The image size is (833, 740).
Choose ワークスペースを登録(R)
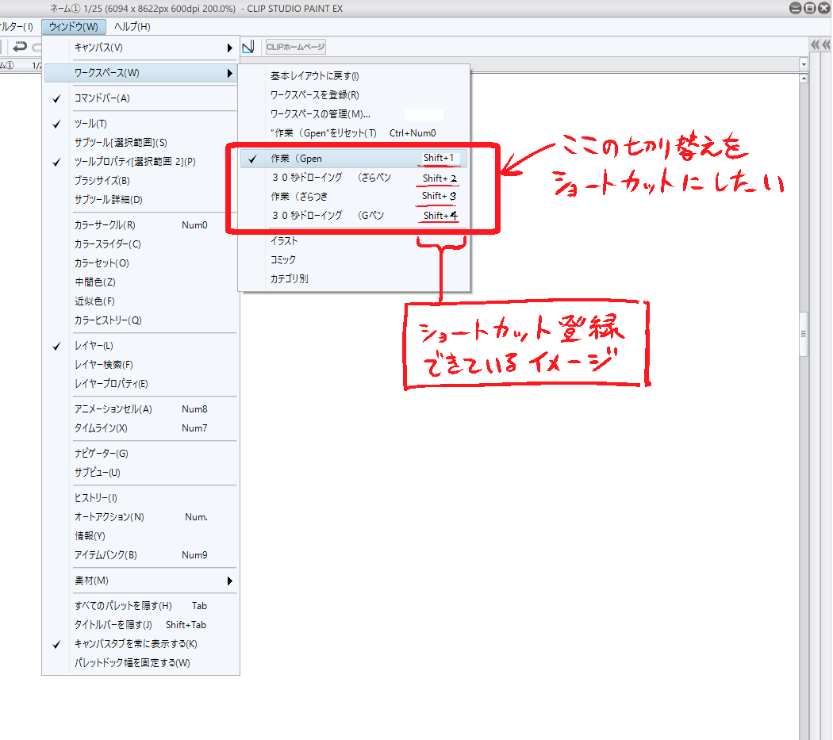coord(354,95)
